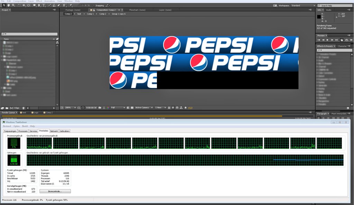Select the Rotation tool
The width and height of the screenshot is (354, 205).
point(19,5)
